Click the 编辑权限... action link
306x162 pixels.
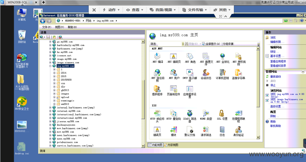click(277, 42)
